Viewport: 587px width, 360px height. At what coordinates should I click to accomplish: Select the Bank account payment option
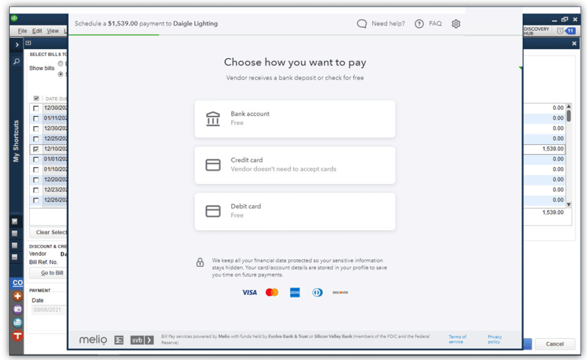[295, 118]
